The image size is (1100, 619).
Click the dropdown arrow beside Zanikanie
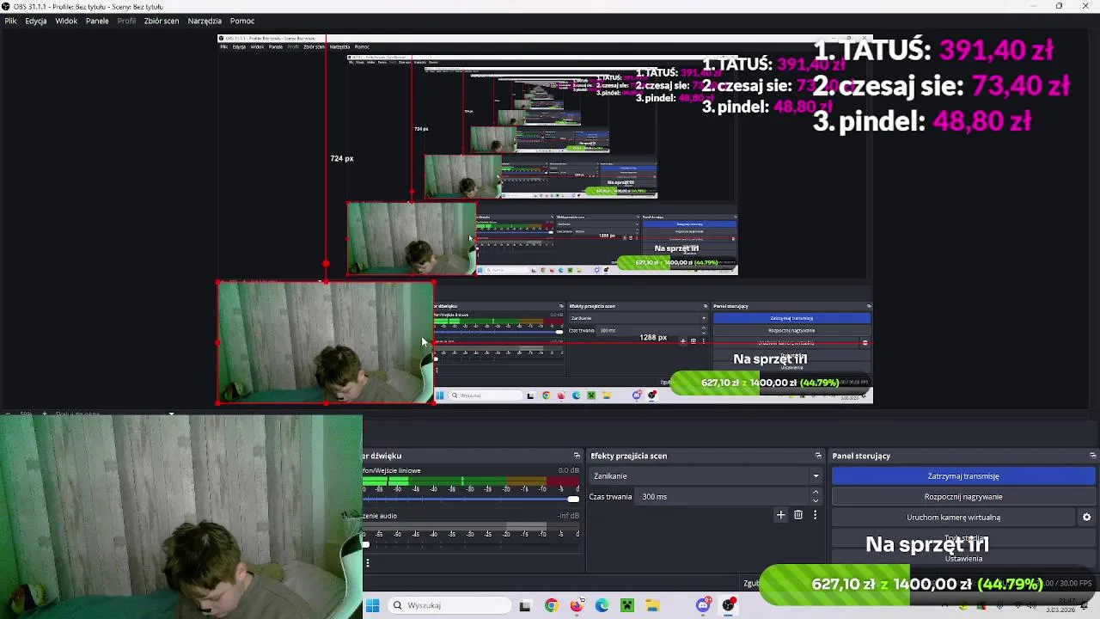(816, 476)
